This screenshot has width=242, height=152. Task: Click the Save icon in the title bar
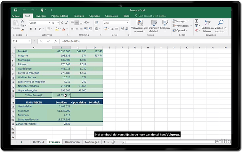[16, 10]
